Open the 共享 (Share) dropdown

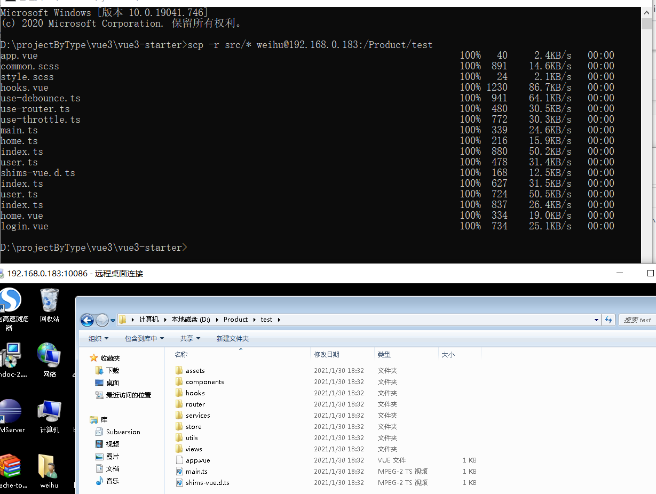[x=190, y=339]
